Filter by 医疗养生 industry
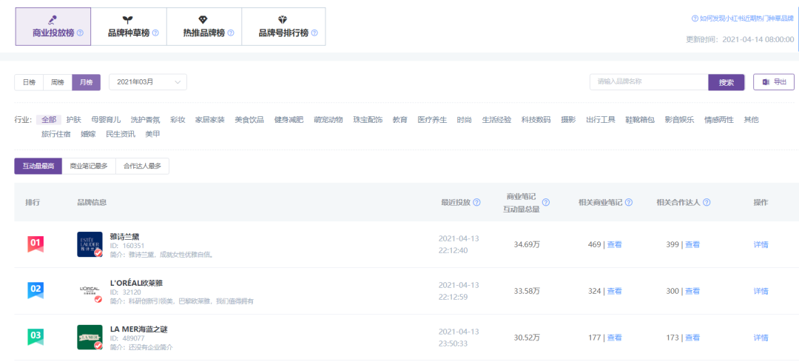The width and height of the screenshot is (799, 362). click(x=432, y=120)
